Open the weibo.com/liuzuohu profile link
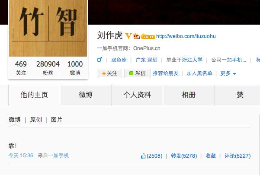This screenshot has width=260, height=175. [186, 36]
